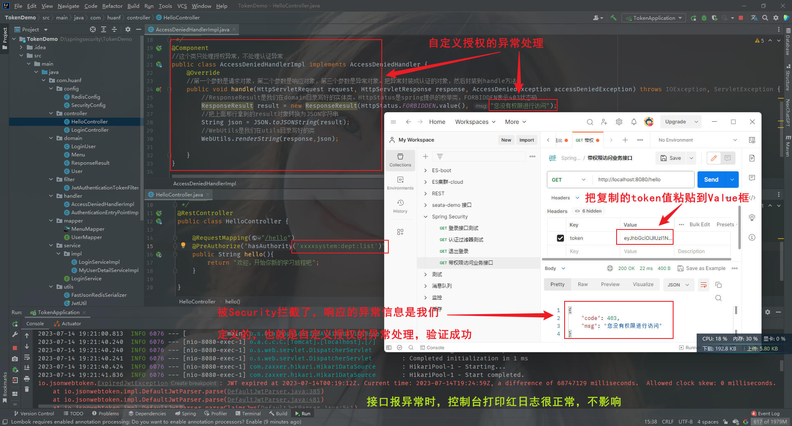Copy response body icon in Postman
Screen dimensions: 792x426
(x=719, y=285)
